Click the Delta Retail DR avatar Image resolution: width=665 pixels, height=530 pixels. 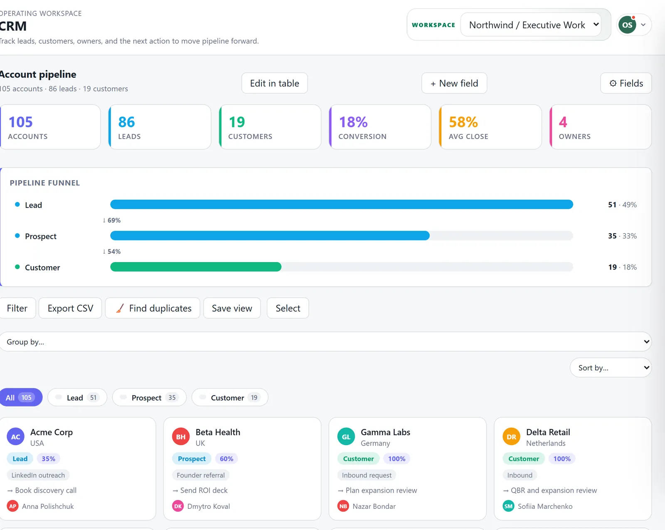(512, 437)
